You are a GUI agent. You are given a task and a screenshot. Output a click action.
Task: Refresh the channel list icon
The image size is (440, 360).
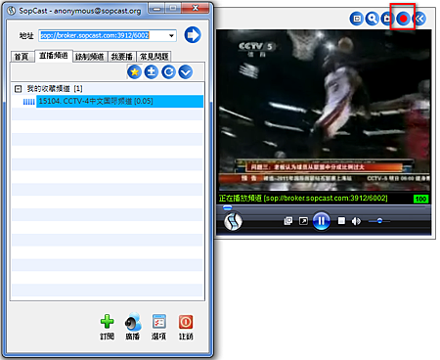tap(168, 72)
